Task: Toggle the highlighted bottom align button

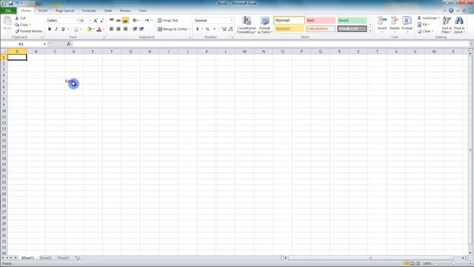Action: (125, 20)
